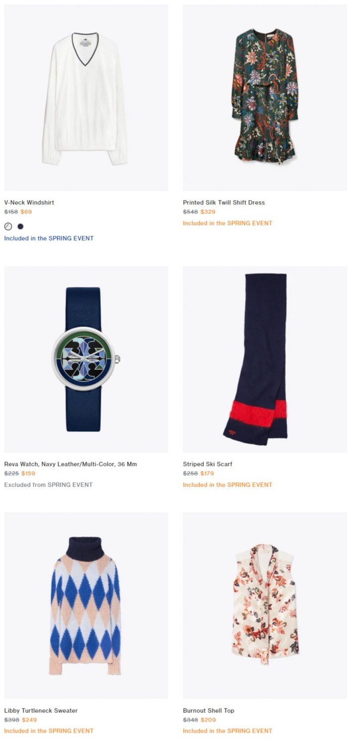This screenshot has height=740, width=348.
Task: Click the Libby Turtleneck Sweater title link
Action: click(x=41, y=711)
